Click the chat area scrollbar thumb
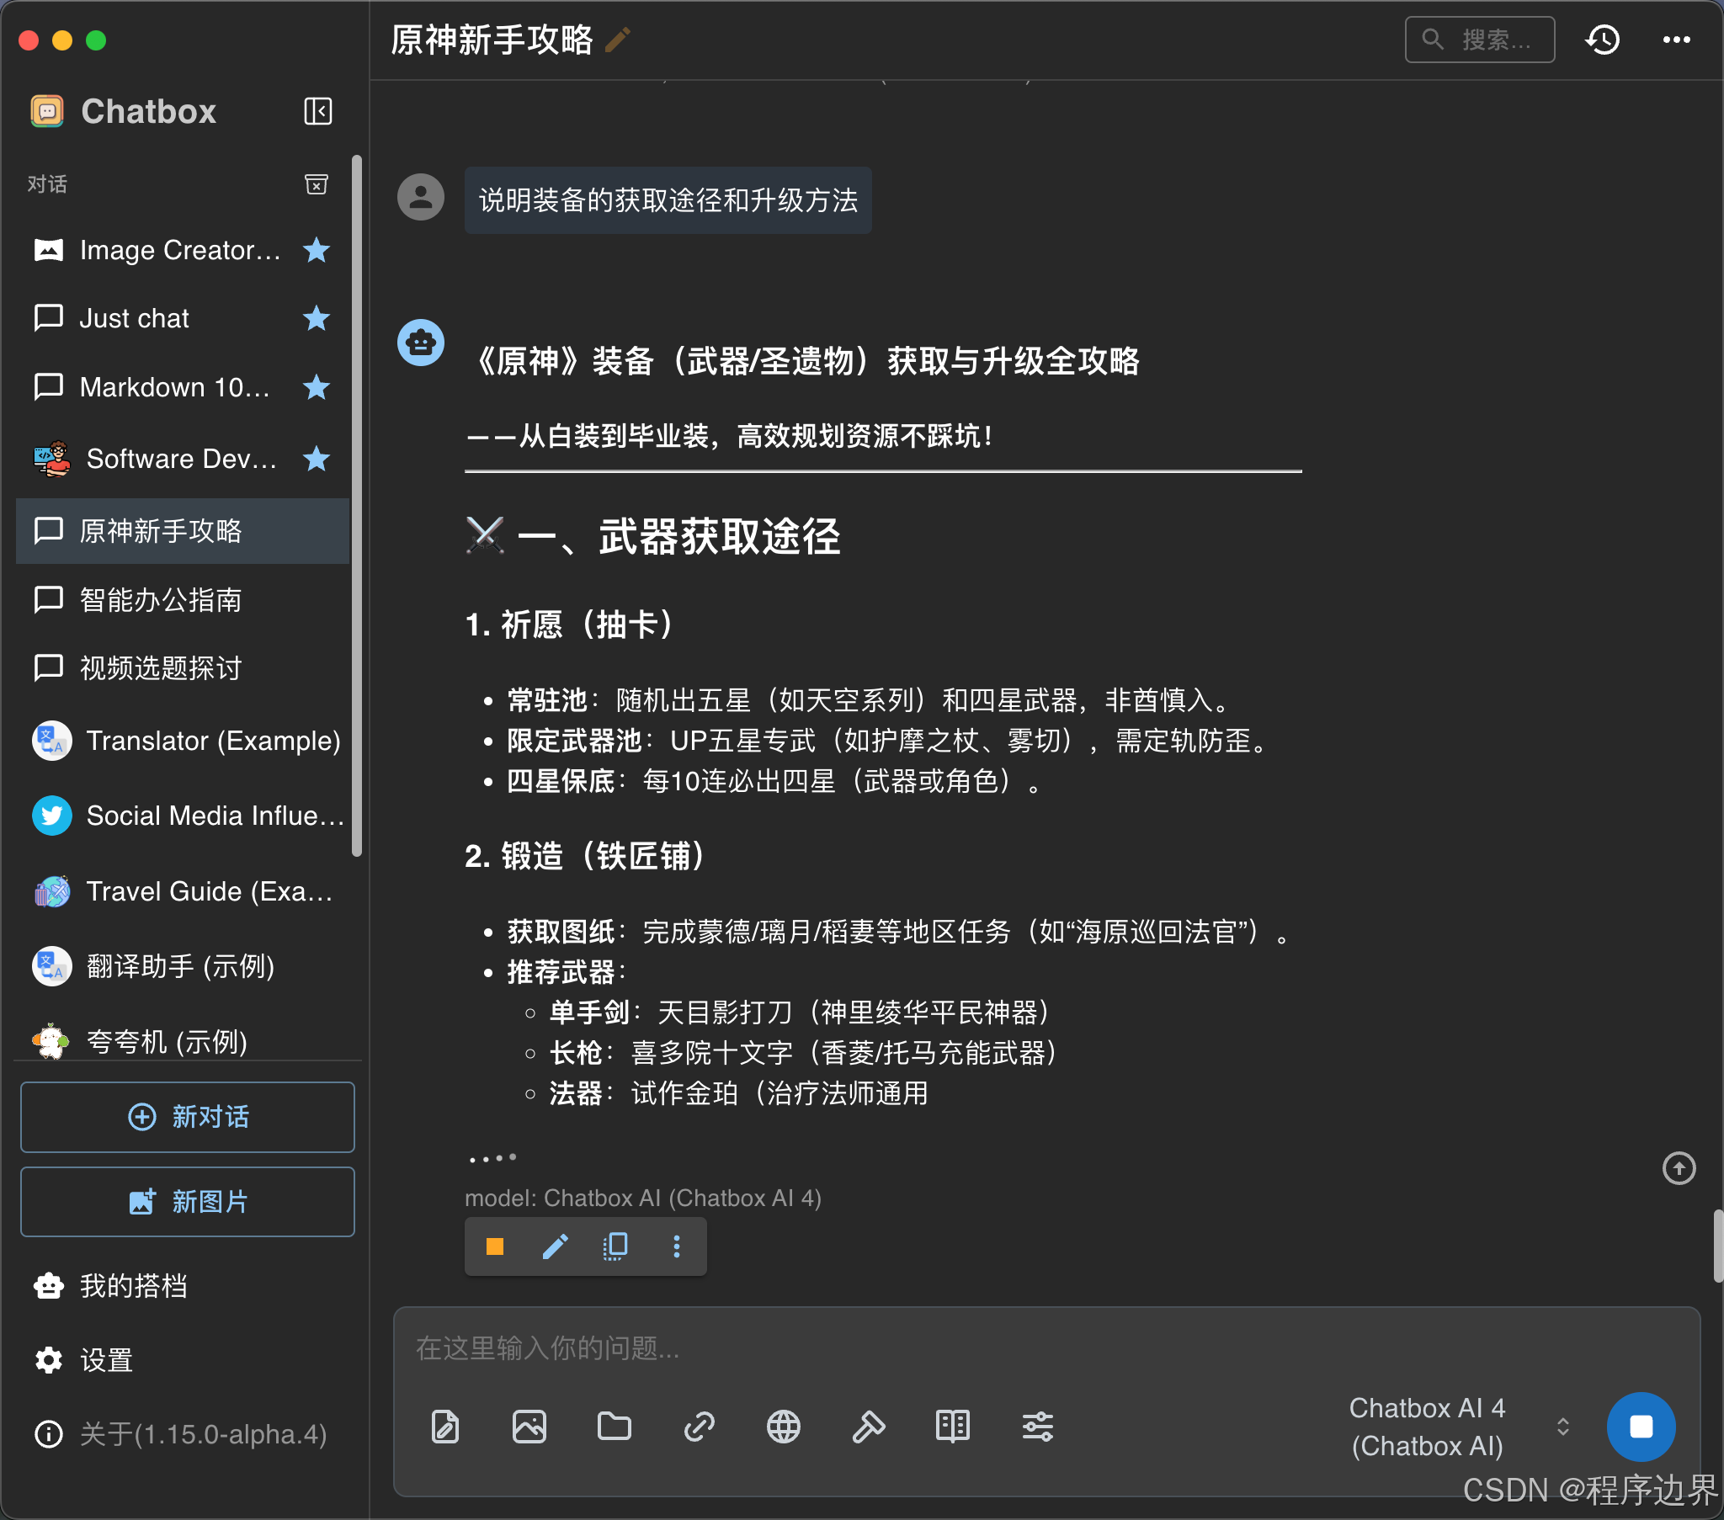Screen dimensions: 1724x1520 coord(1718,1246)
